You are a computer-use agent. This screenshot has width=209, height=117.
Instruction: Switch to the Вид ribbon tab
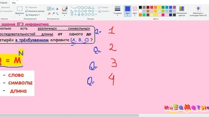(14, 3)
